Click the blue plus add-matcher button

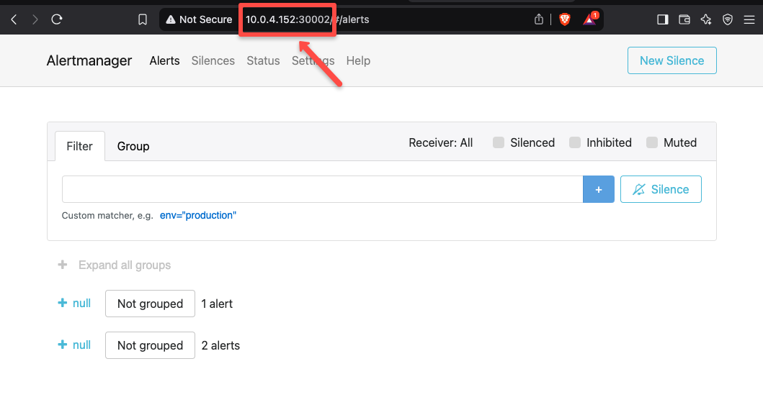pyautogui.click(x=599, y=189)
